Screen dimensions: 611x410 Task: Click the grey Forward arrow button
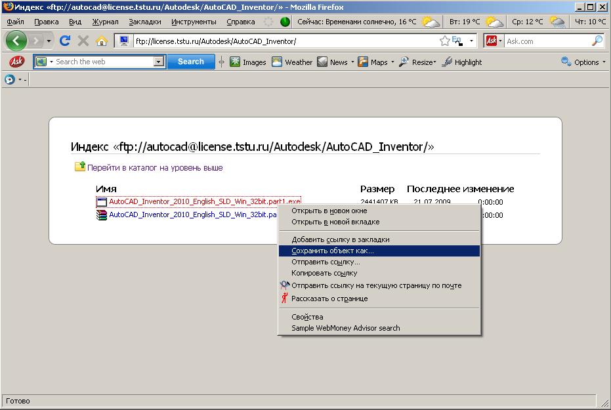(35, 41)
